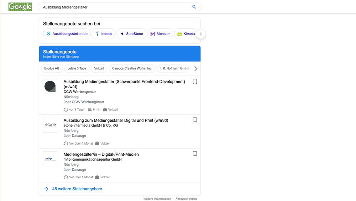Open the Ausbildungsstellen.de job search chip

[67, 34]
